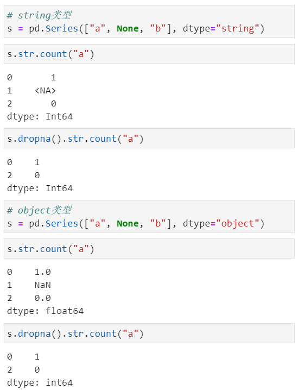Click the object dtype Series code cell

[x=149, y=216]
